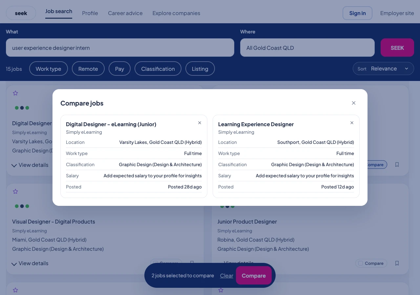The width and height of the screenshot is (420, 295).
Task: Open the Pay filter
Action: [119, 69]
